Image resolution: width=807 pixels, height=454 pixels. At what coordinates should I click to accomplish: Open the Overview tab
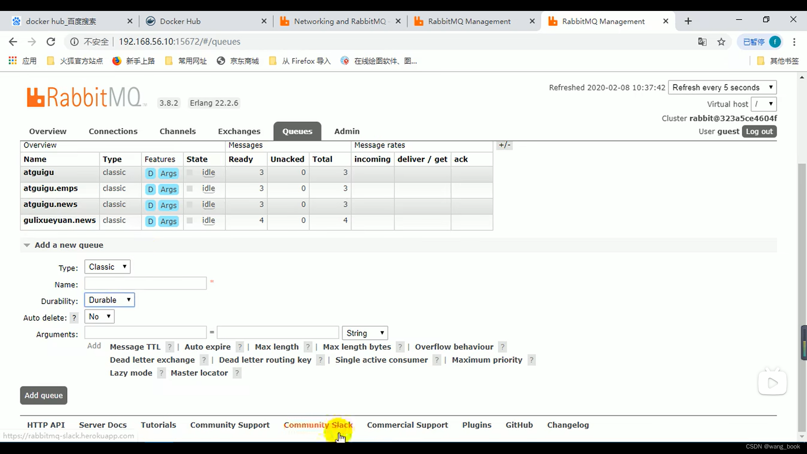(47, 131)
